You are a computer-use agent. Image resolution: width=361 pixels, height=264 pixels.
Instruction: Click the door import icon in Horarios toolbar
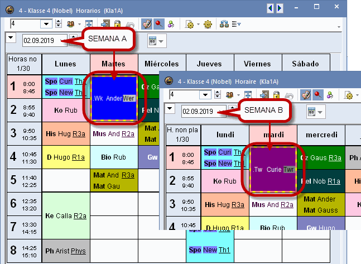105,24
